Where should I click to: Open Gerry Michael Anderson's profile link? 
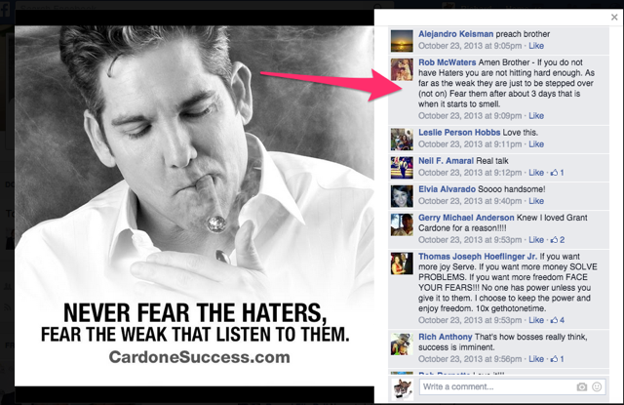coord(466,218)
